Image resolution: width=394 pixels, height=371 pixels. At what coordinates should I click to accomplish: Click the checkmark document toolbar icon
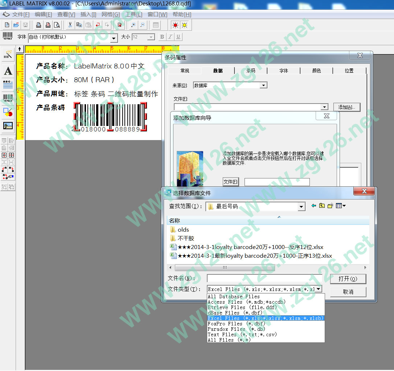click(120, 25)
